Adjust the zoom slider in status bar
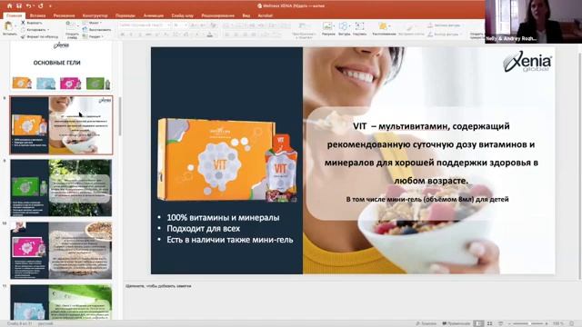 (528, 323)
